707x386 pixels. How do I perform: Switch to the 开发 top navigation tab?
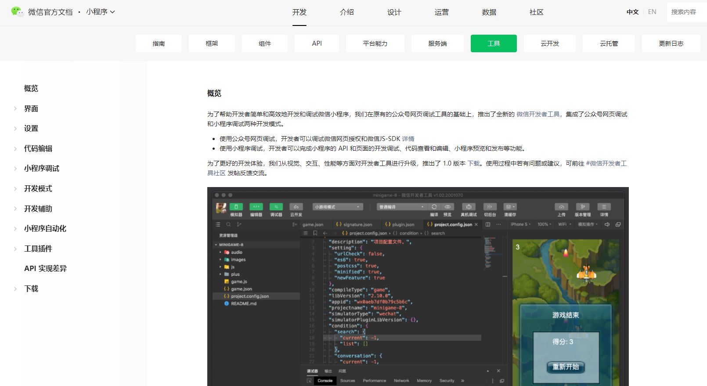[x=299, y=12]
